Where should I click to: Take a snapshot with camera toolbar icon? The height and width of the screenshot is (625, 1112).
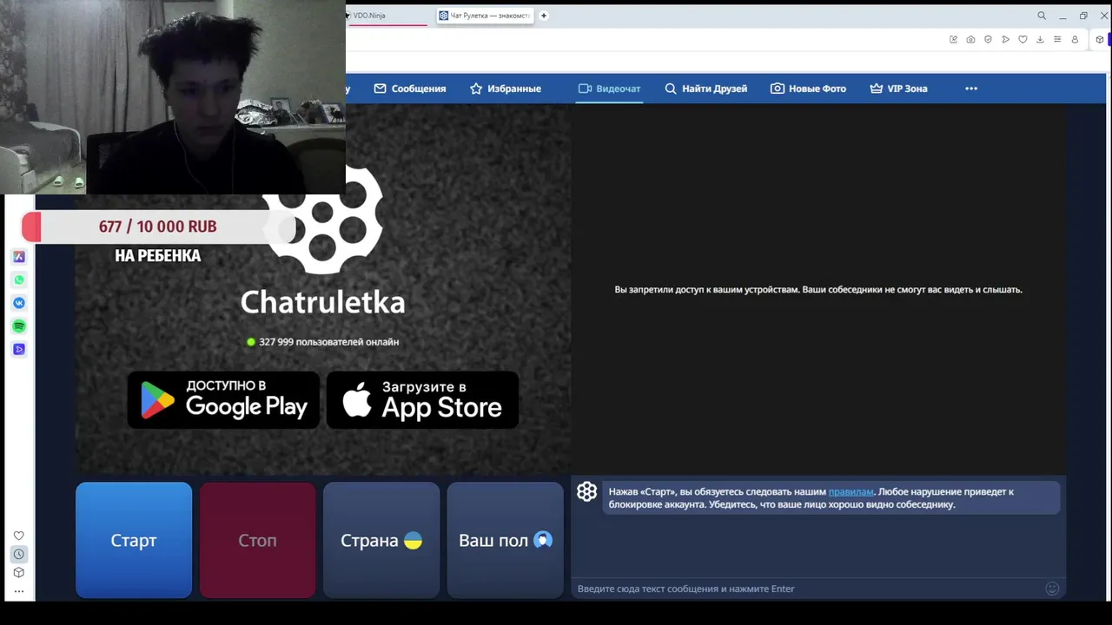click(970, 39)
